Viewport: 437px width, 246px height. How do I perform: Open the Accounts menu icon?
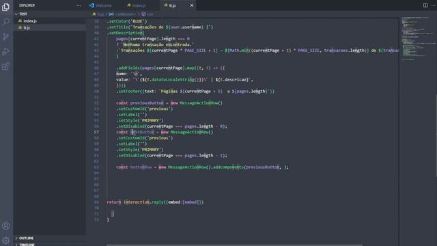pos(5,226)
